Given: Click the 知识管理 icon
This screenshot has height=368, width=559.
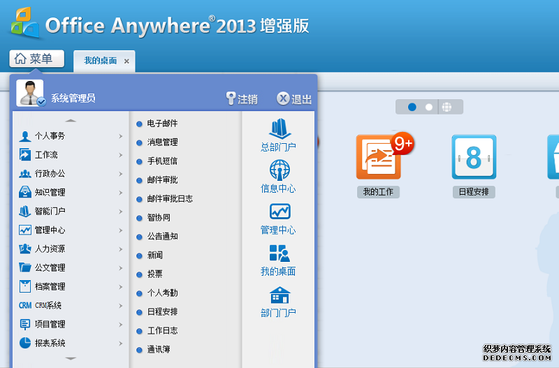Looking at the screenshot, I should [x=25, y=192].
